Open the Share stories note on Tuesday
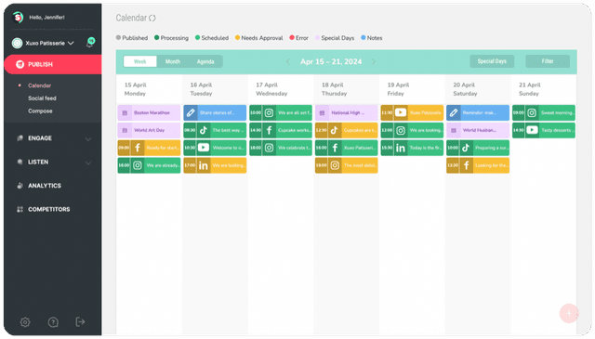The height and width of the screenshot is (339, 595). 215,112
